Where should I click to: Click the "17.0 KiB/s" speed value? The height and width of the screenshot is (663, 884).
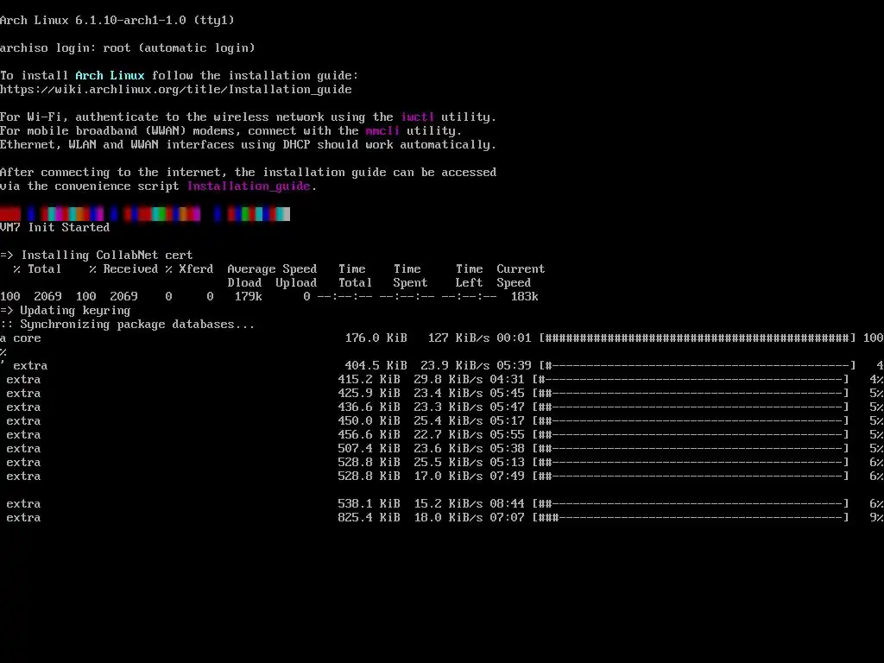448,477
